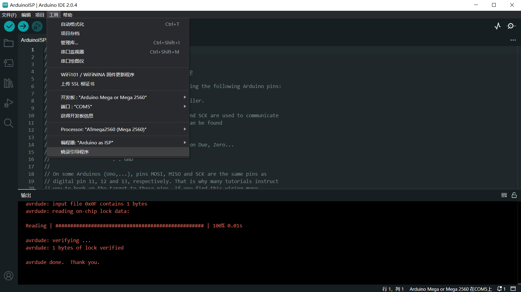The height and width of the screenshot is (292, 521).
Task: Click 'input file 0x0F contains 1 bytes' line
Action: (86, 204)
